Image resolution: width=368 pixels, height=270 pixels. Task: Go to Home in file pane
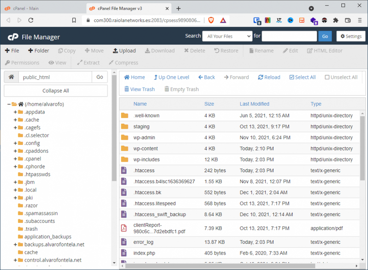point(135,77)
